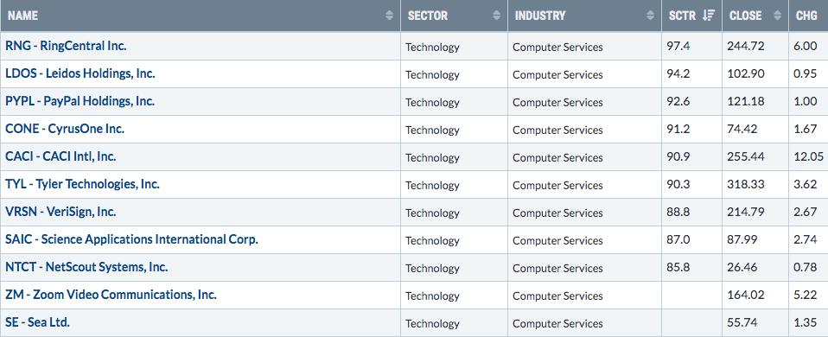This screenshot has width=828, height=337.
Task: Open CACI - CACI Intl, Inc. link
Action: tap(61, 157)
